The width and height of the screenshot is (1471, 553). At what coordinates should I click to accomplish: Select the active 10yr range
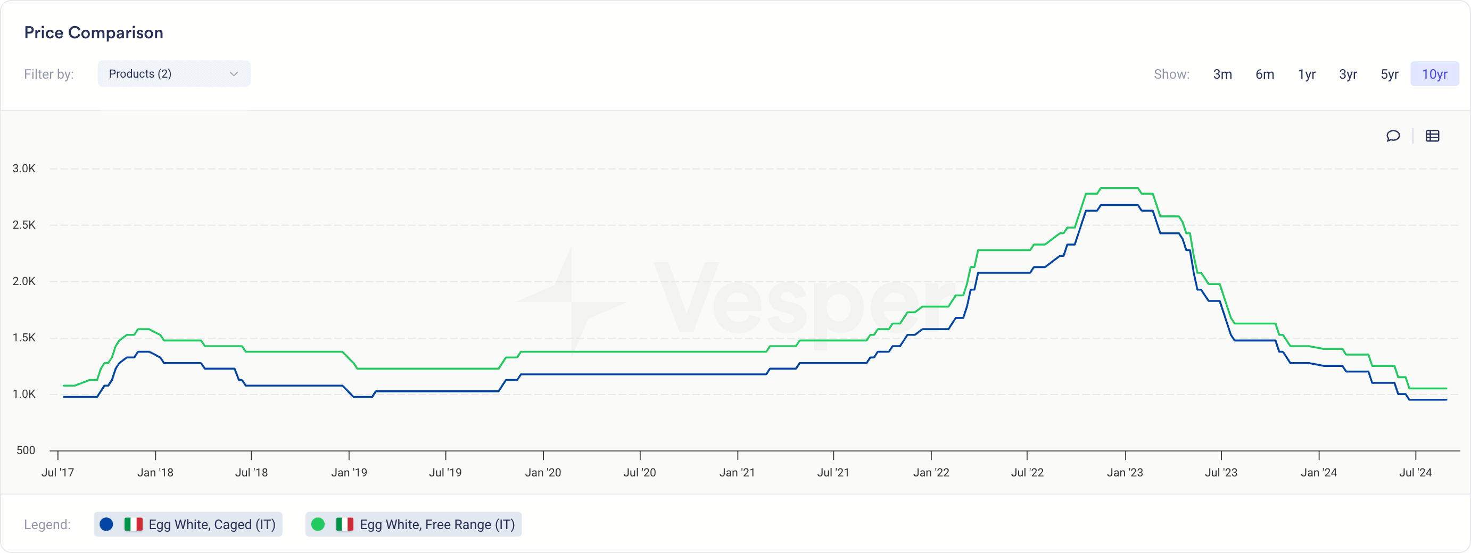pos(1434,74)
